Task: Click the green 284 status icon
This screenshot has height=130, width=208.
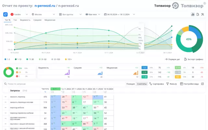Action: 17,68
